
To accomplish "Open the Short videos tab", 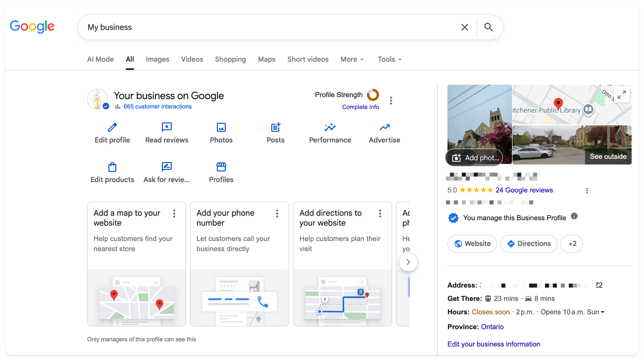I will pyautogui.click(x=308, y=59).
